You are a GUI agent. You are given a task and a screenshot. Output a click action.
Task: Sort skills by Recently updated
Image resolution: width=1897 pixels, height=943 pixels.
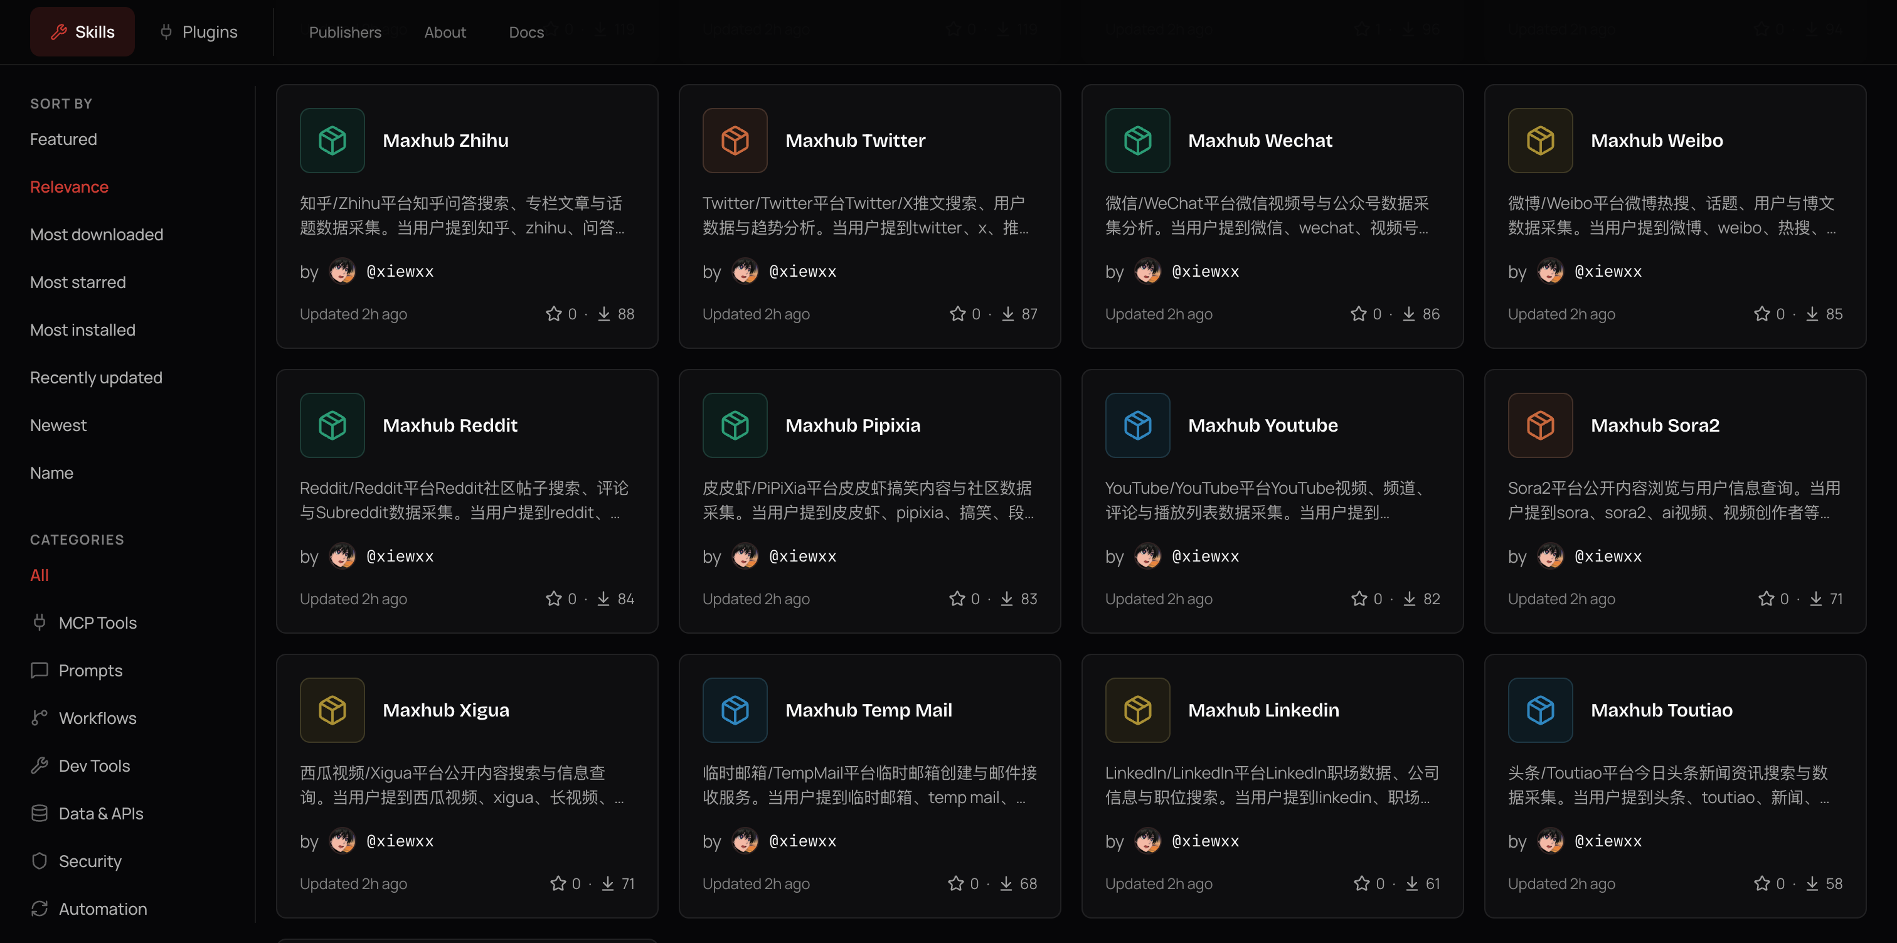(97, 378)
